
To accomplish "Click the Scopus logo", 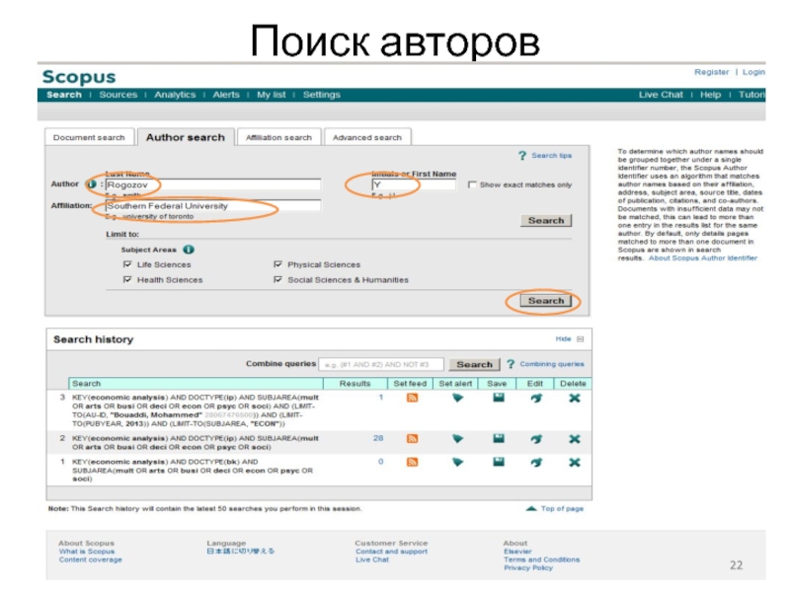I will pos(79,77).
